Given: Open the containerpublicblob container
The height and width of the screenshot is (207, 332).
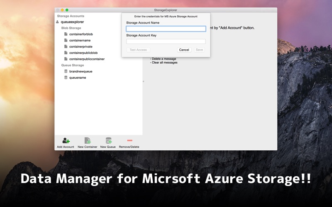Looking at the screenshot, I should pyautogui.click(x=83, y=53).
